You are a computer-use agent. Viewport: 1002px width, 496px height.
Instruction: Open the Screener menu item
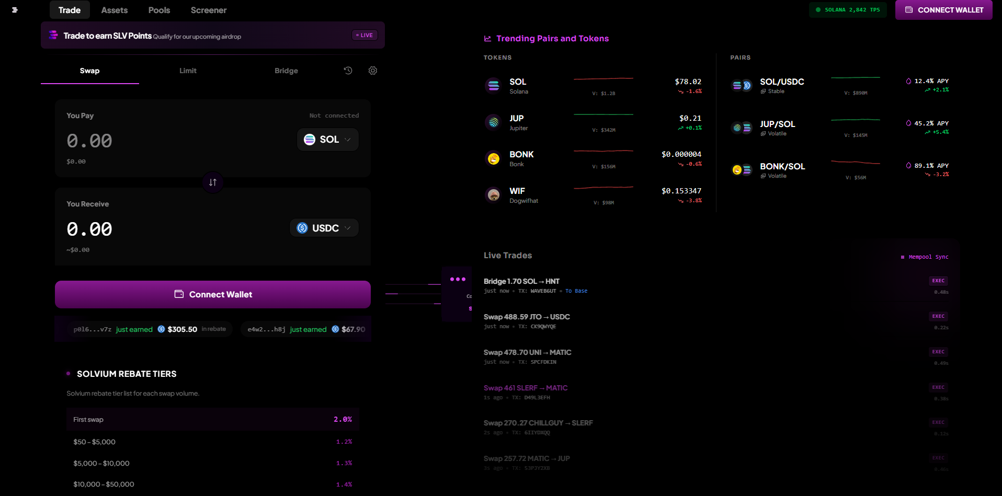209,10
